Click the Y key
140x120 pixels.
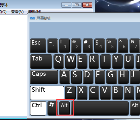(117, 61)
